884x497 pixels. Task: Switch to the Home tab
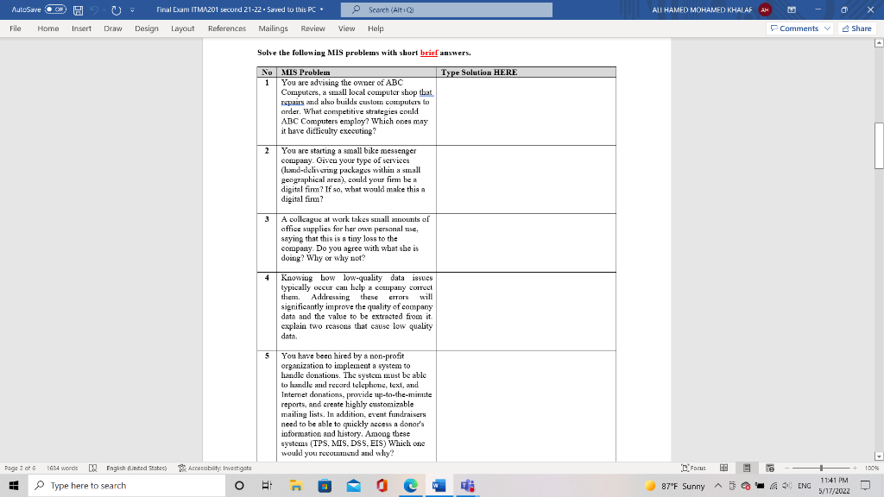tap(48, 28)
